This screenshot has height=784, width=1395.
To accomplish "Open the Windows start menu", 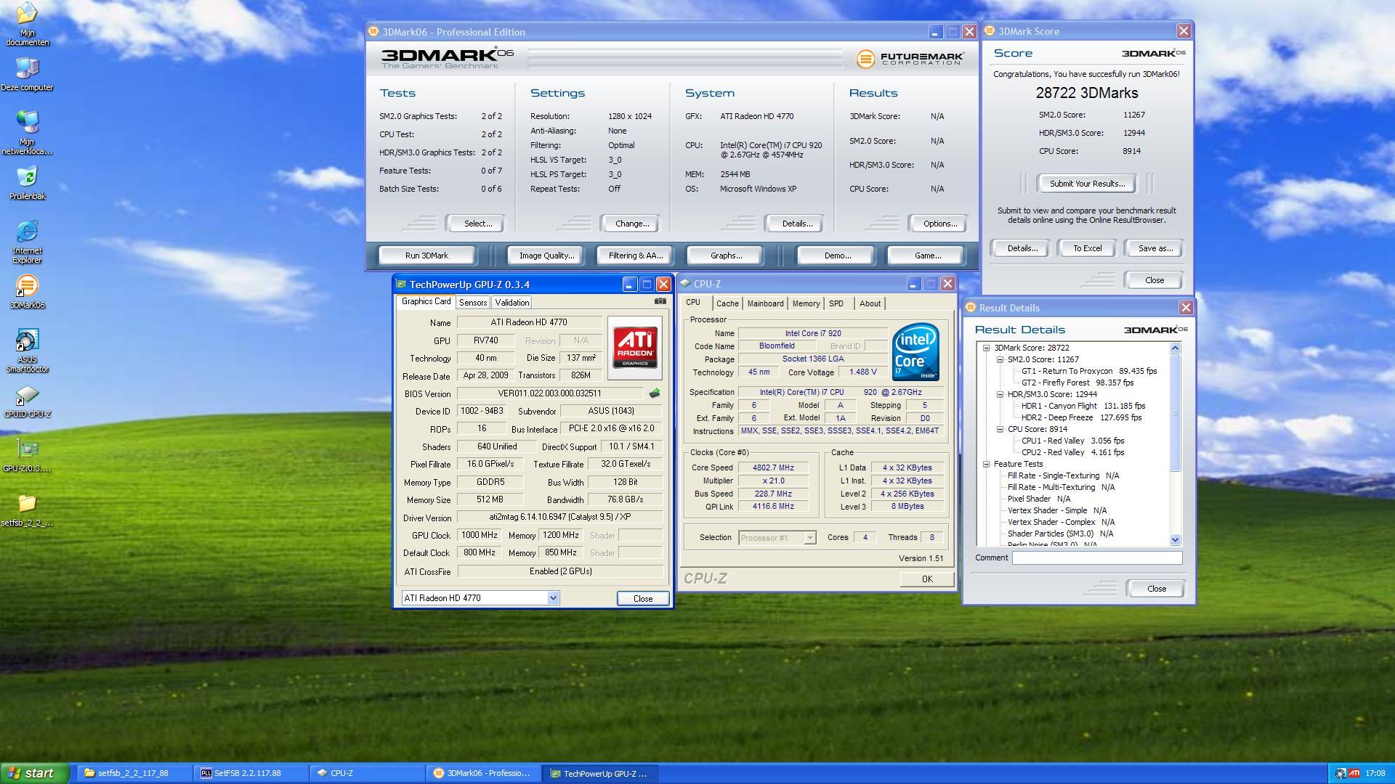I will [35, 774].
